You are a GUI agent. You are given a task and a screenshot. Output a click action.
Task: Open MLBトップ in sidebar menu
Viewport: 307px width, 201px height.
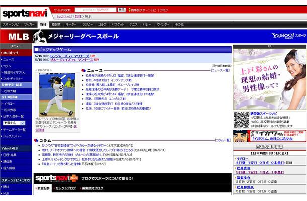(x=16, y=53)
